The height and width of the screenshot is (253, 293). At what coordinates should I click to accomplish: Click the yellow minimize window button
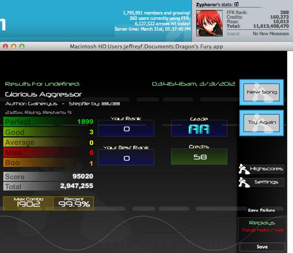coord(14,47)
